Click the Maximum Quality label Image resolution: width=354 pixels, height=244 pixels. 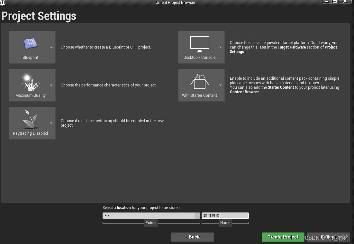point(31,95)
